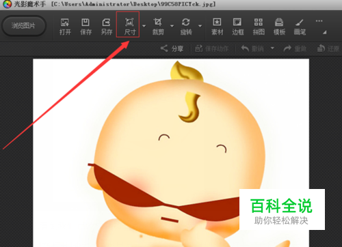The width and height of the screenshot is (342, 247).
Task: Open the 拼图 collage tool
Action: point(259,27)
